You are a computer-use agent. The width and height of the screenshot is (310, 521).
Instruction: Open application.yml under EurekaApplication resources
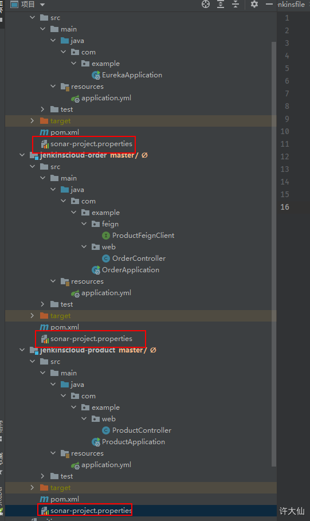click(x=106, y=98)
